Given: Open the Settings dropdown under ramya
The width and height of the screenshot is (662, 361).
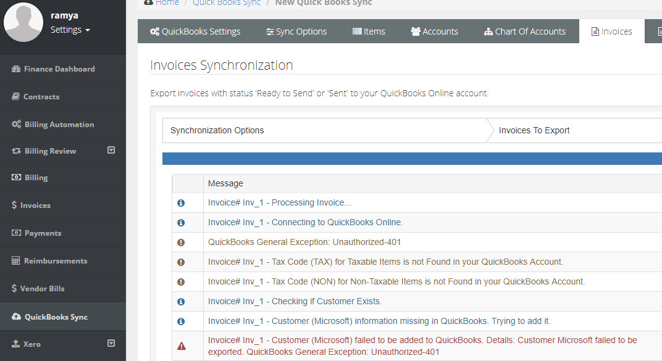Looking at the screenshot, I should [70, 30].
